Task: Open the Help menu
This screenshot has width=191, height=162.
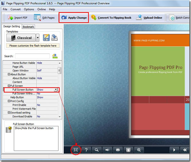Action: coord(52,9)
